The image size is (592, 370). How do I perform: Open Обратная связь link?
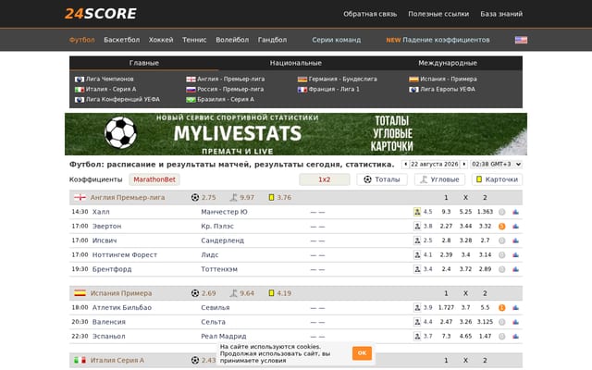(370, 14)
